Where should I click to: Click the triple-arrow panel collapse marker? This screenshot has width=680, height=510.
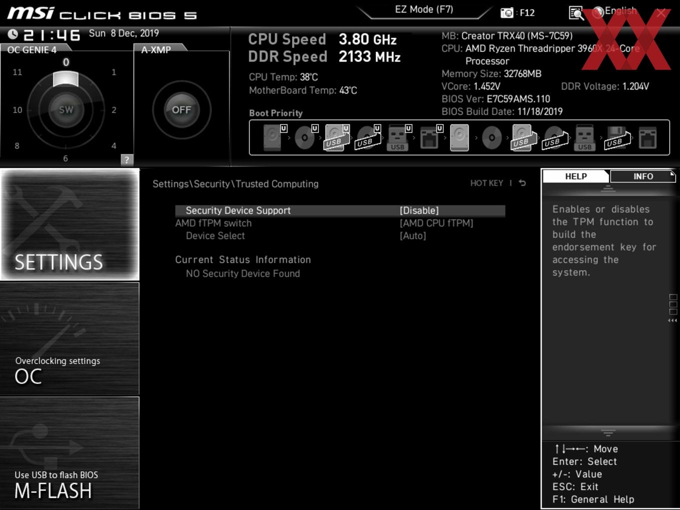pos(672,320)
